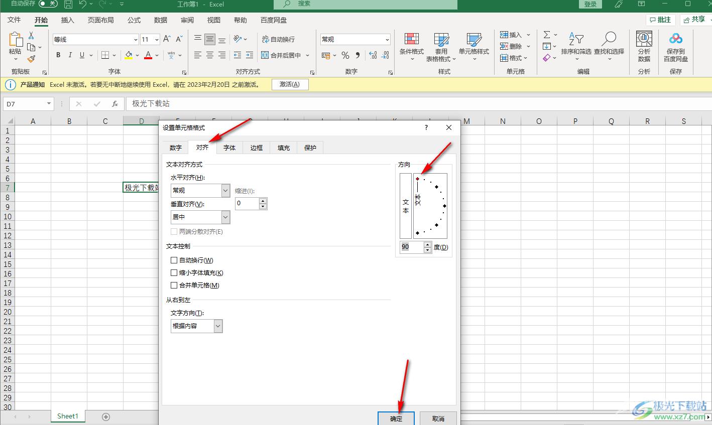The width and height of the screenshot is (712, 425).
Task: Click the insert function fx icon
Action: pyautogui.click(x=115, y=104)
